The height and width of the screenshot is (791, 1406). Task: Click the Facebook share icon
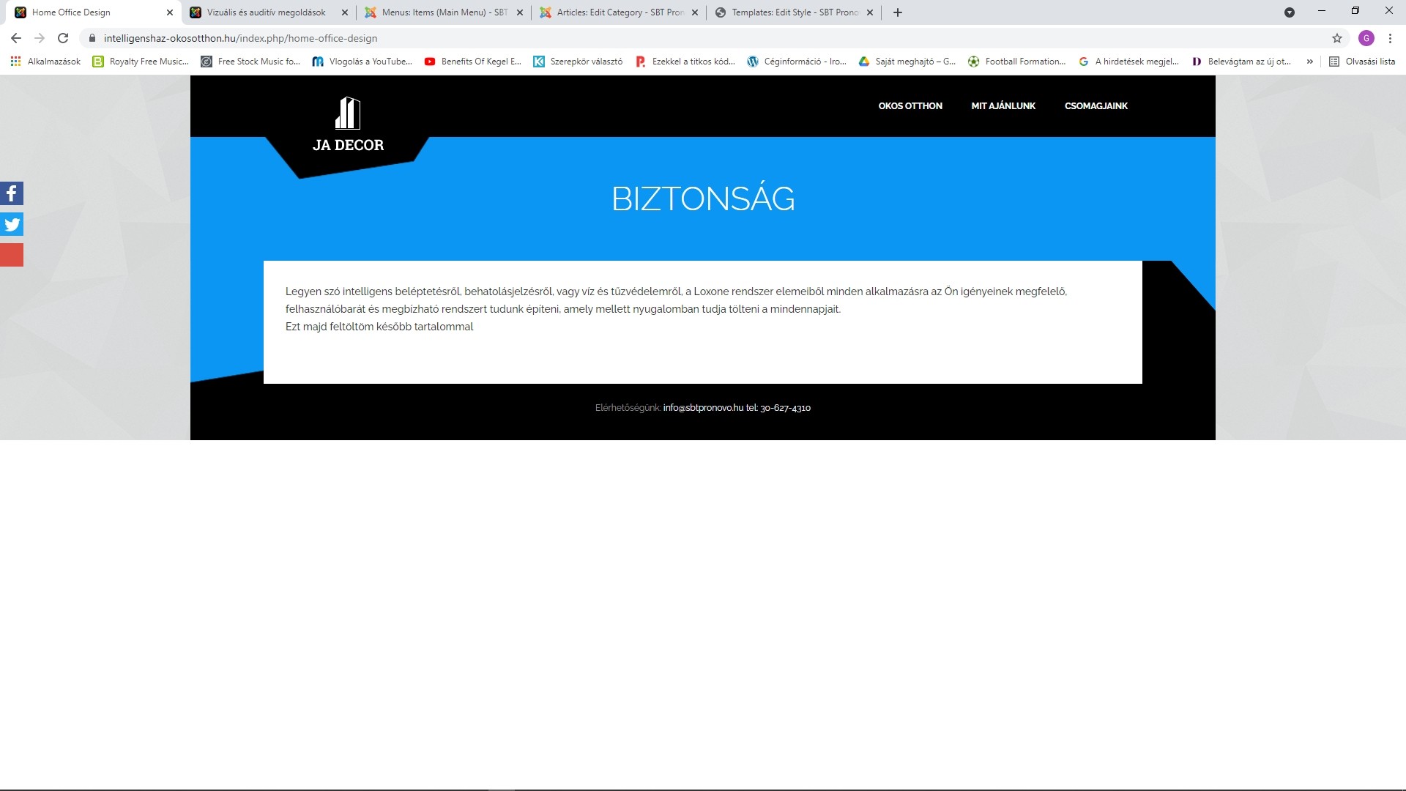point(12,193)
